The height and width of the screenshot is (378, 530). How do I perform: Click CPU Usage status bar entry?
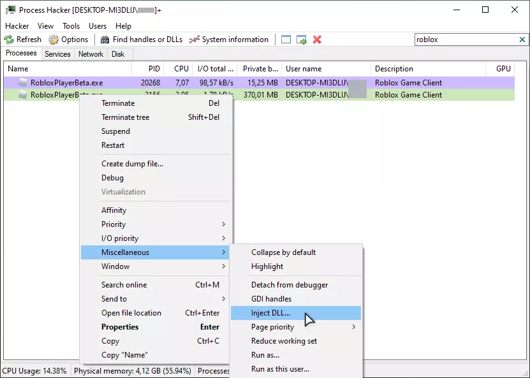coord(34,371)
